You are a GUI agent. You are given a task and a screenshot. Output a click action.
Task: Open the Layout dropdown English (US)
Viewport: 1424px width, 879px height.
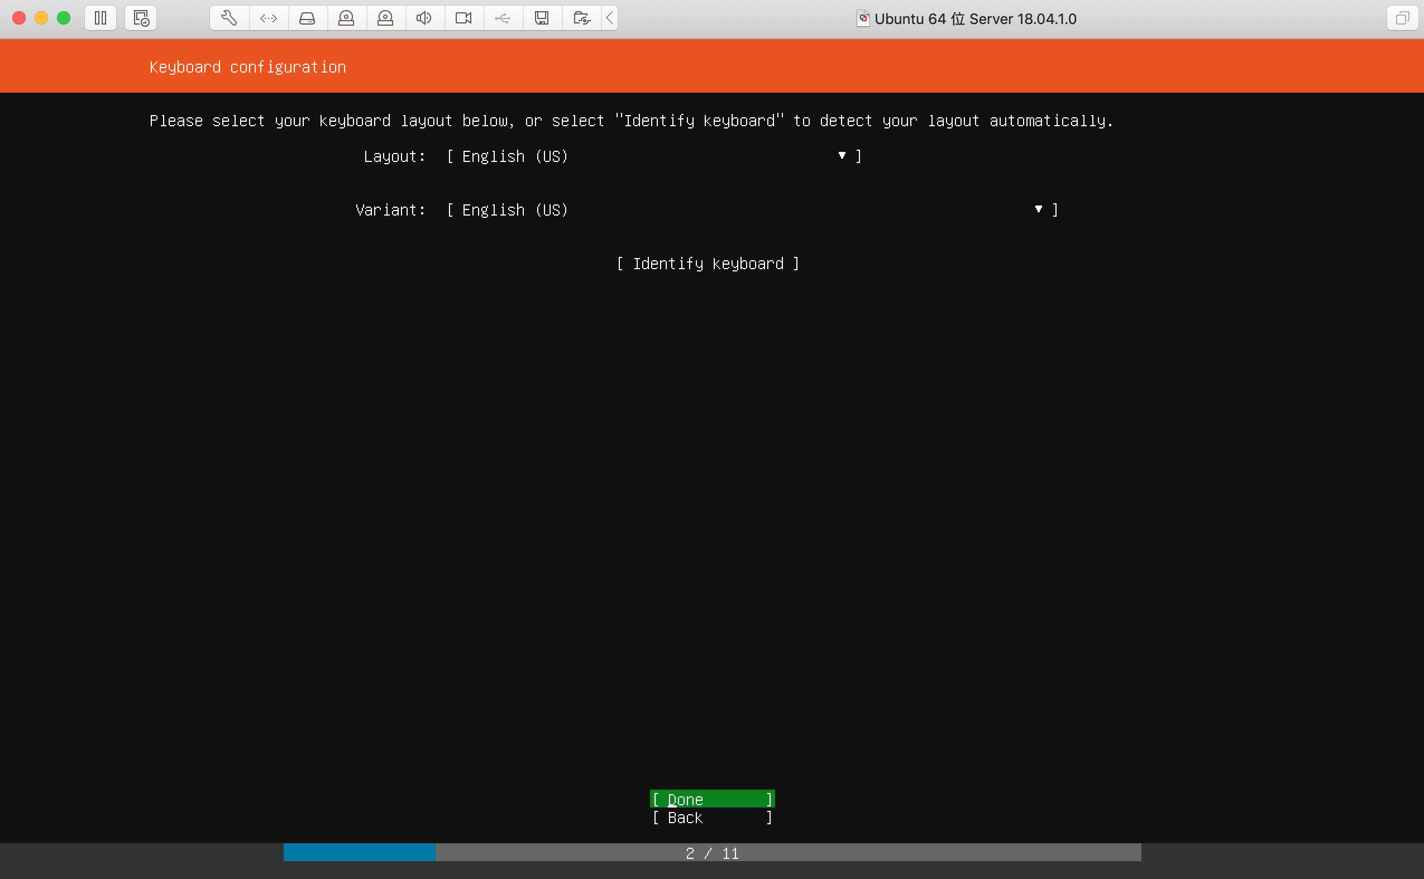654,156
